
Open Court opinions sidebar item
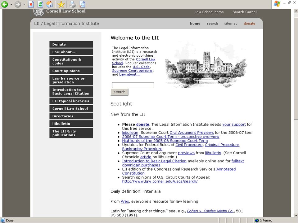point(71,71)
